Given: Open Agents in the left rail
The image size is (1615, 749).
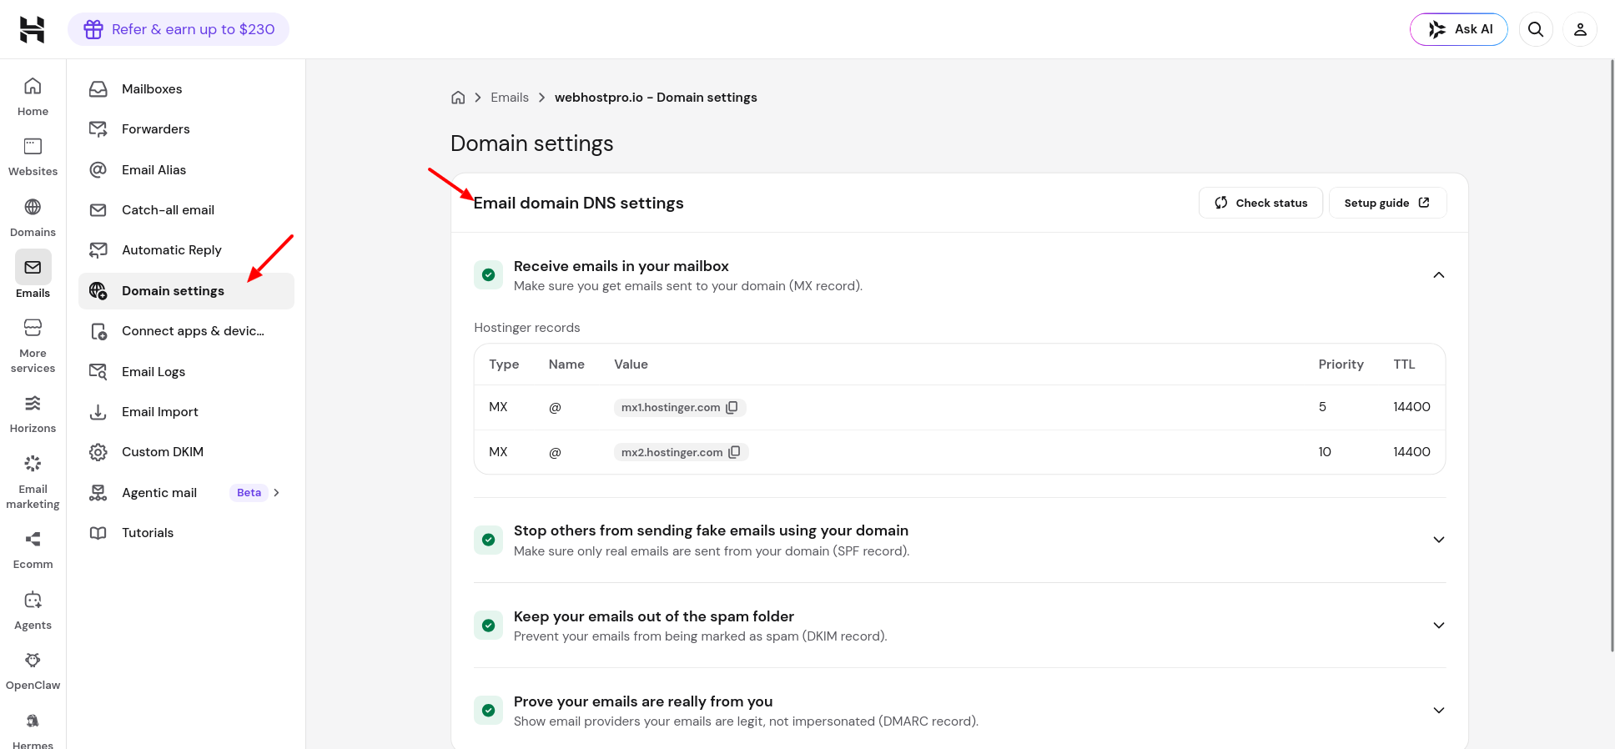Looking at the screenshot, I should pyautogui.click(x=33, y=611).
